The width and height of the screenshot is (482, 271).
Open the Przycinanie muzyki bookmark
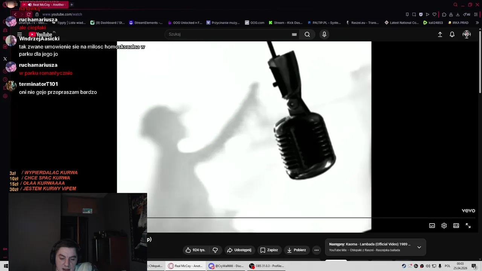(223, 23)
